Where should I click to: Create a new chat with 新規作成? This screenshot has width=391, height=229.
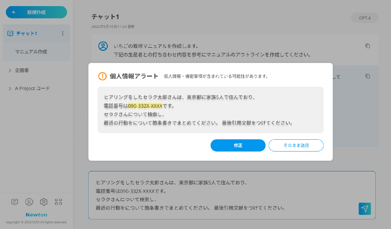pos(36,12)
